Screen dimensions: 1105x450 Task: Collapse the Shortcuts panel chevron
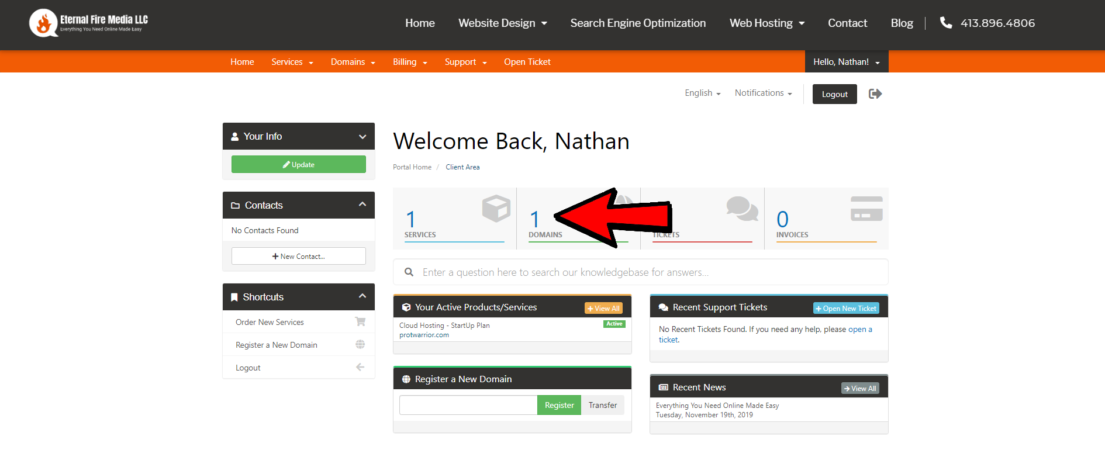click(362, 296)
